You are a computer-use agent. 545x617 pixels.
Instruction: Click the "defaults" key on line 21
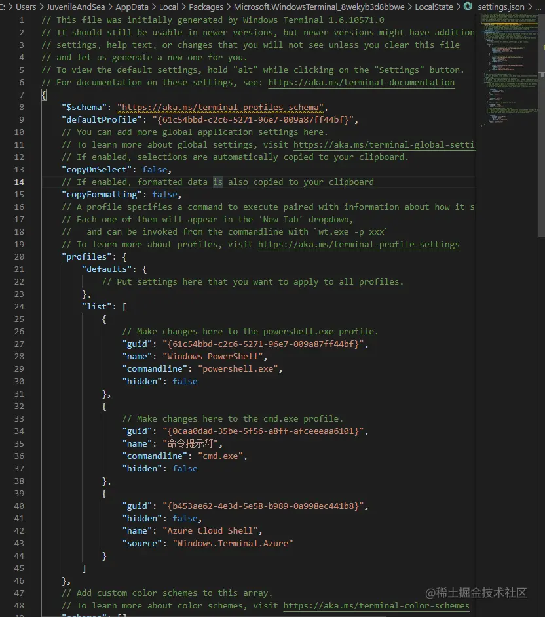(x=106, y=269)
